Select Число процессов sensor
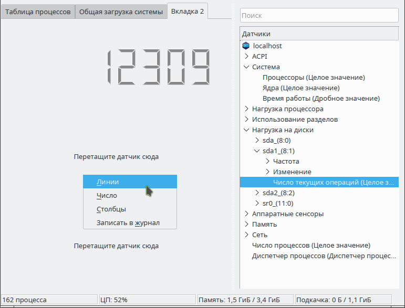 click(311, 246)
